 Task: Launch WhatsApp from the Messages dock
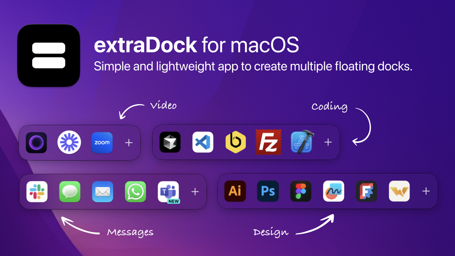click(135, 192)
